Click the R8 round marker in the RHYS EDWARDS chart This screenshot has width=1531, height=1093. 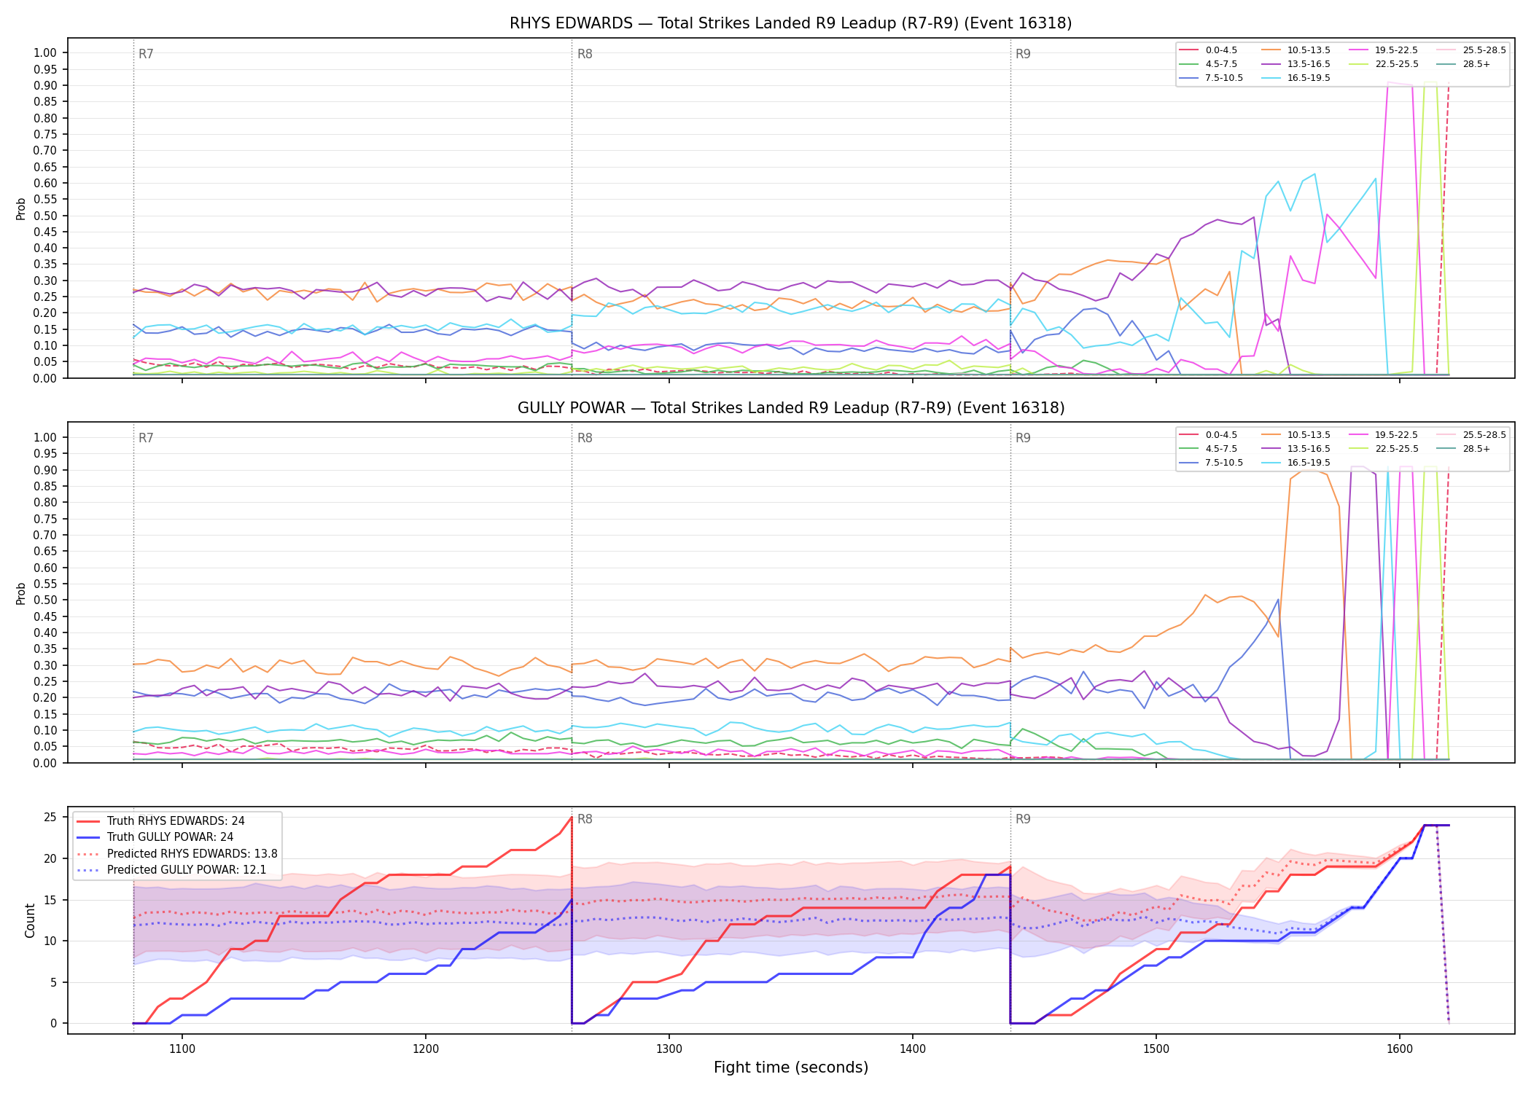pos(585,54)
